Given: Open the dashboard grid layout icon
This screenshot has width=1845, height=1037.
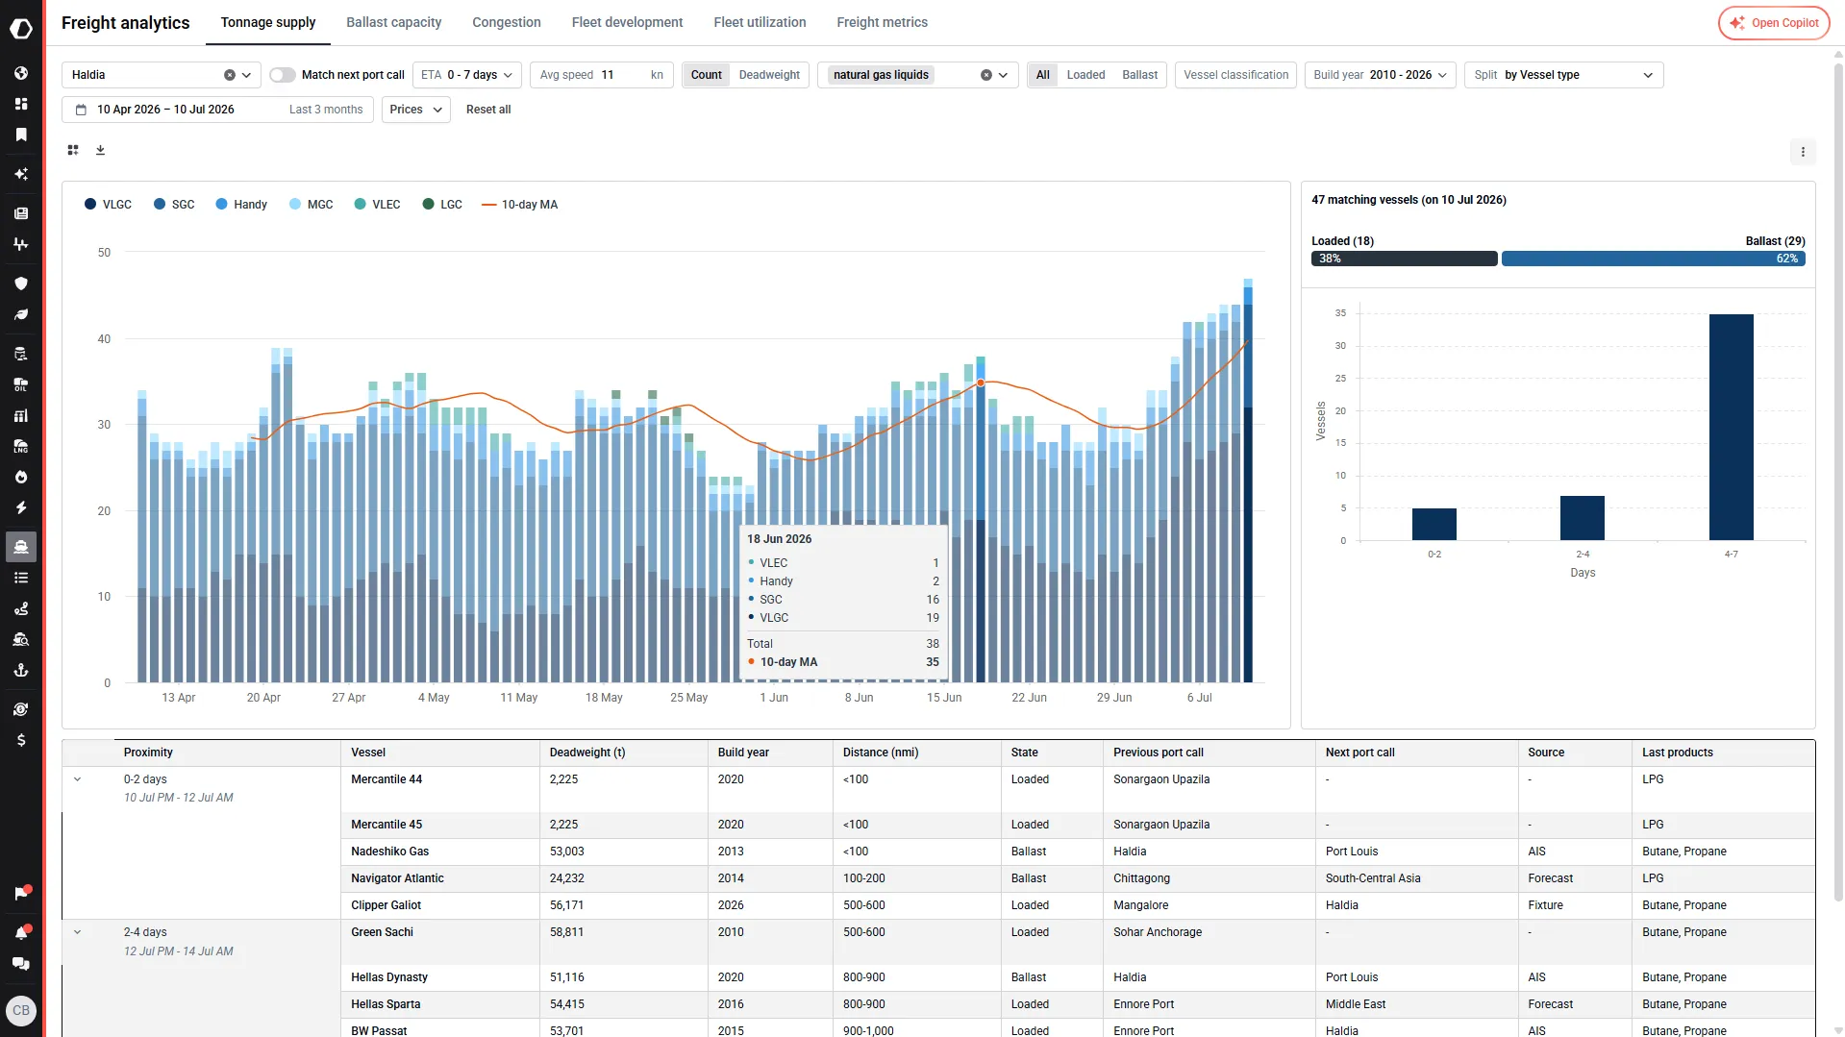Looking at the screenshot, I should 73,150.
